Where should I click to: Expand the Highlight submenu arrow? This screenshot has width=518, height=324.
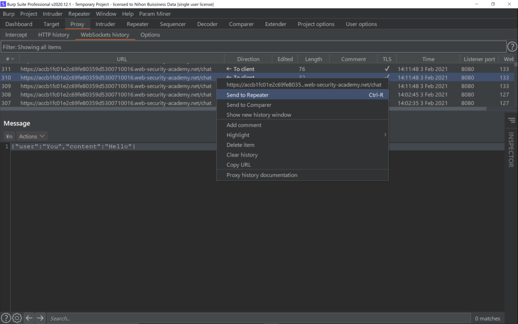385,135
